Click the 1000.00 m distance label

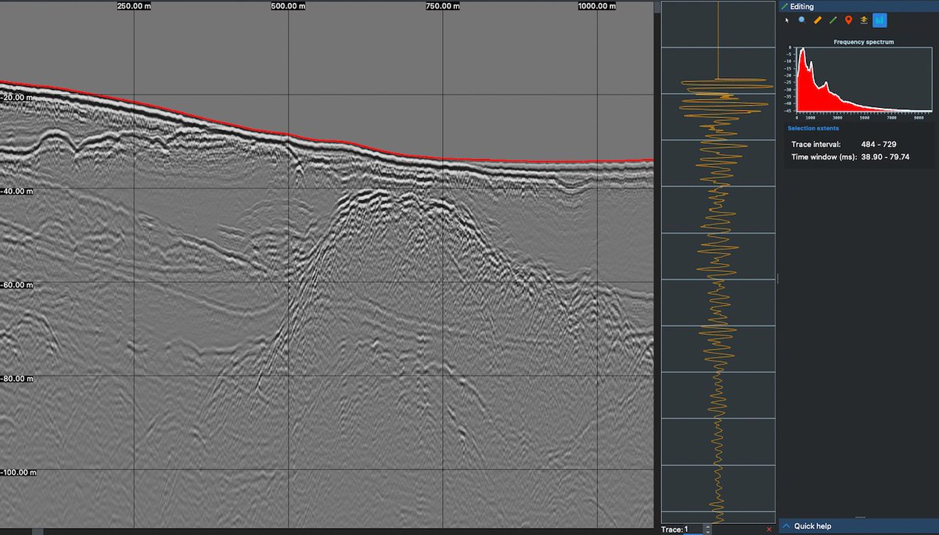tap(598, 5)
